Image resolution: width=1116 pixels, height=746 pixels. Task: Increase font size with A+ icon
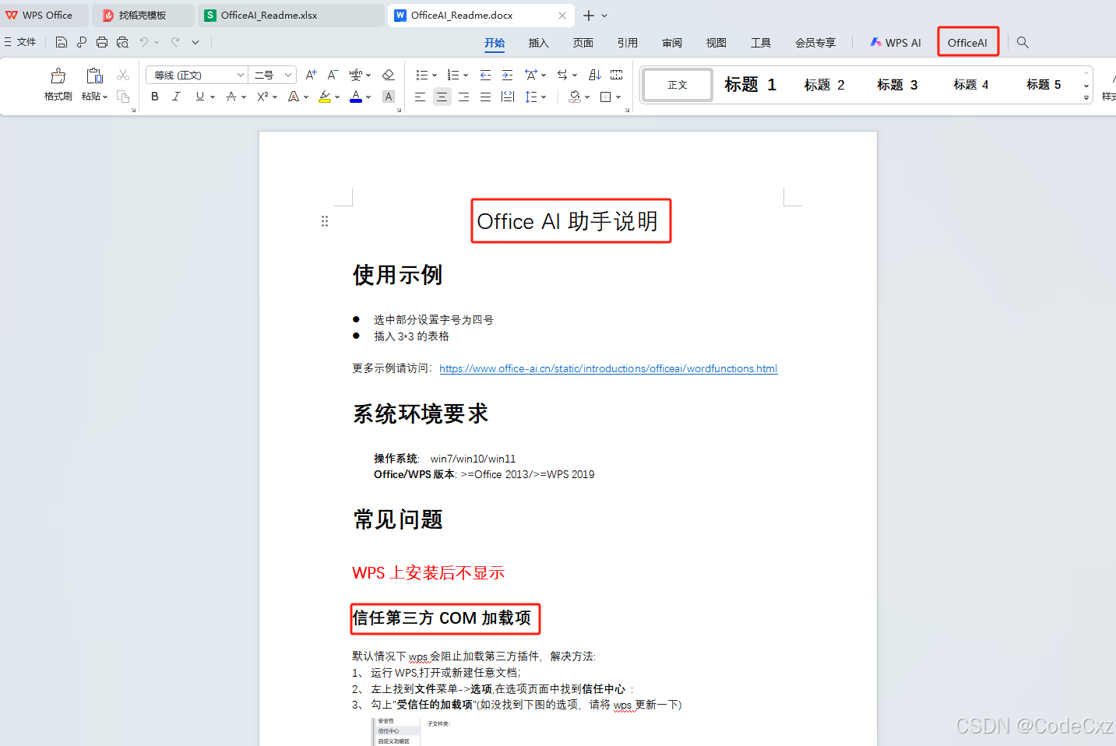[x=311, y=75]
